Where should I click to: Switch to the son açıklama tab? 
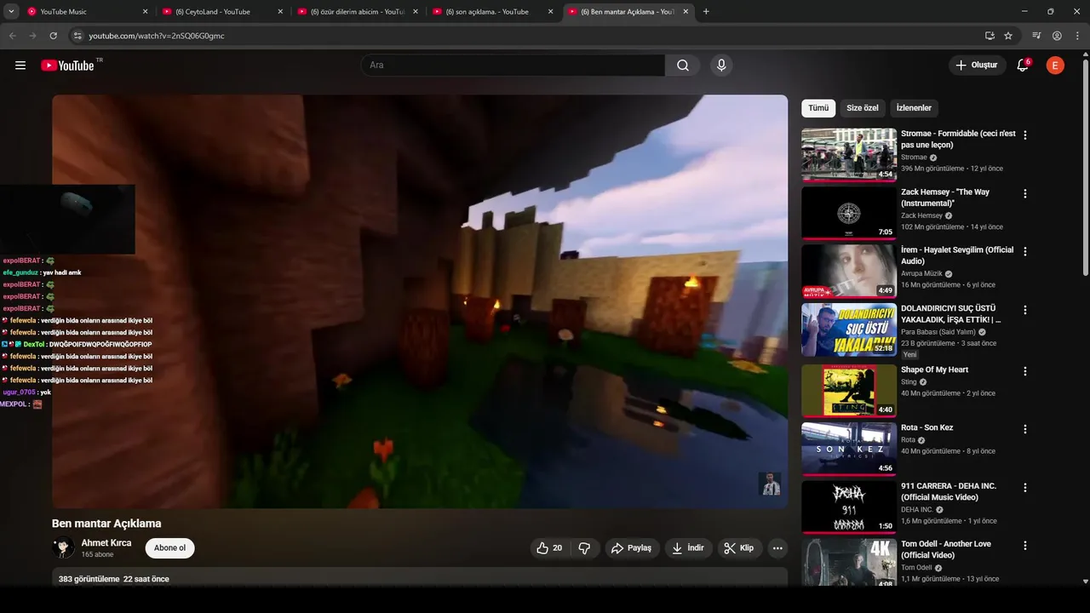tap(494, 12)
